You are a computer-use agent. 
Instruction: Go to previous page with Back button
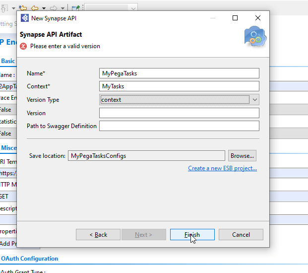tap(98, 235)
